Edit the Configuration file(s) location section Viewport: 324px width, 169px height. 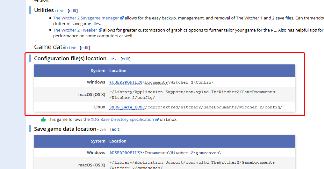(126, 59)
